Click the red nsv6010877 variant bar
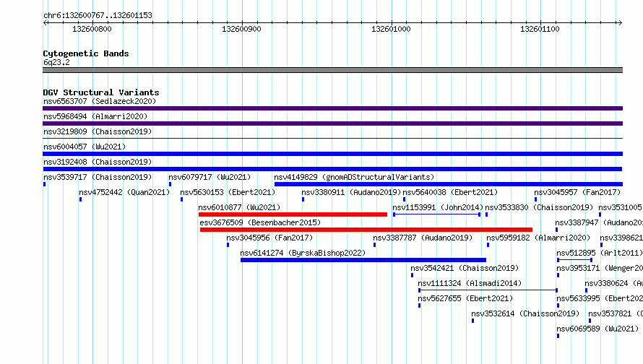Screen dimensions: 643x364 click(293, 214)
